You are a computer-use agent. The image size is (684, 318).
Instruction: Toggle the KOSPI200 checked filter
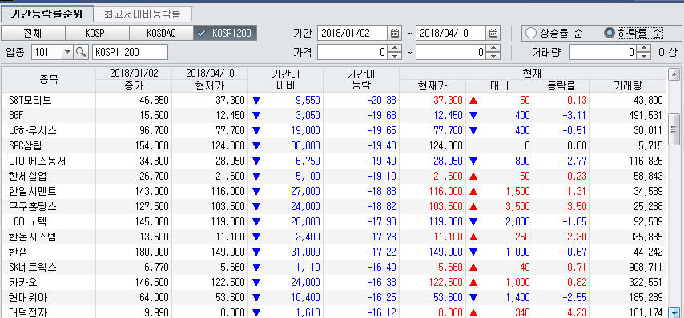(x=224, y=33)
